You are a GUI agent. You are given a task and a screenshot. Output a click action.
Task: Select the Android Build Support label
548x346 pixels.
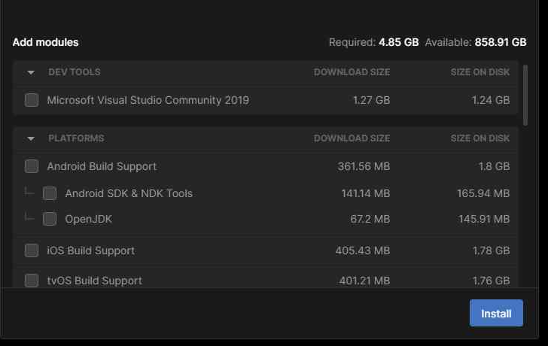point(102,166)
